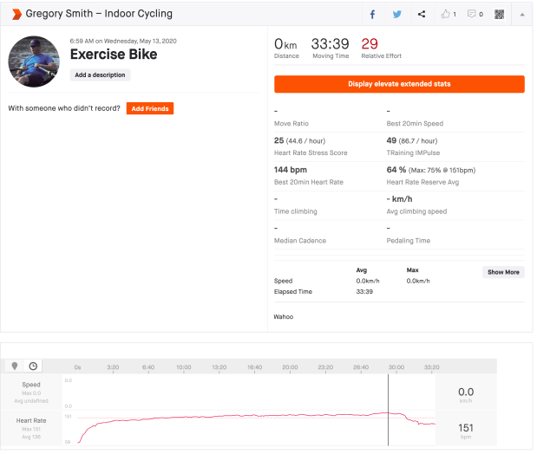This screenshot has width=537, height=454.
Task: Click the orange Strava chevron logo
Action: pos(16,14)
